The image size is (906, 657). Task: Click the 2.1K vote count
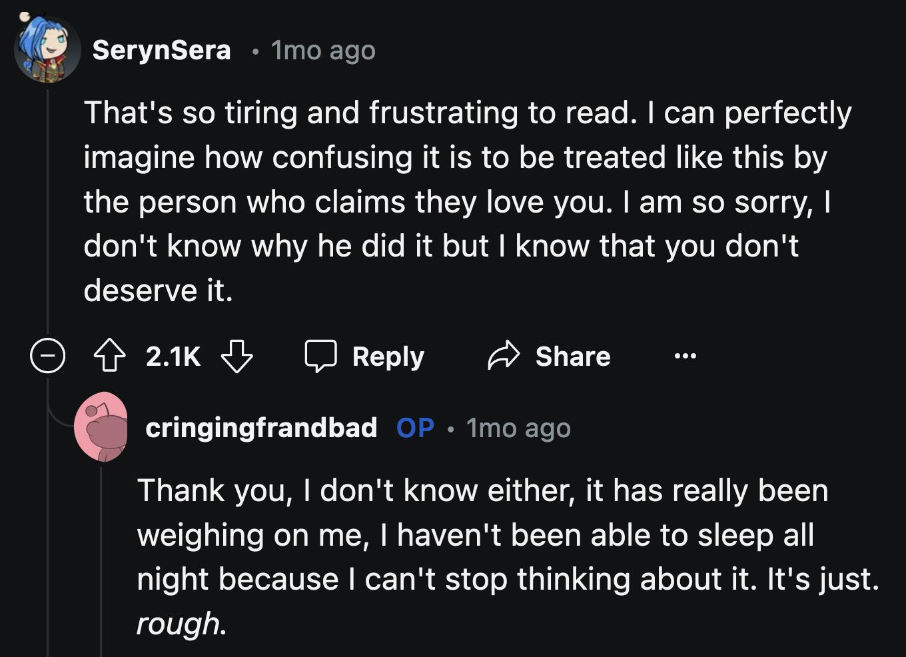[172, 356]
